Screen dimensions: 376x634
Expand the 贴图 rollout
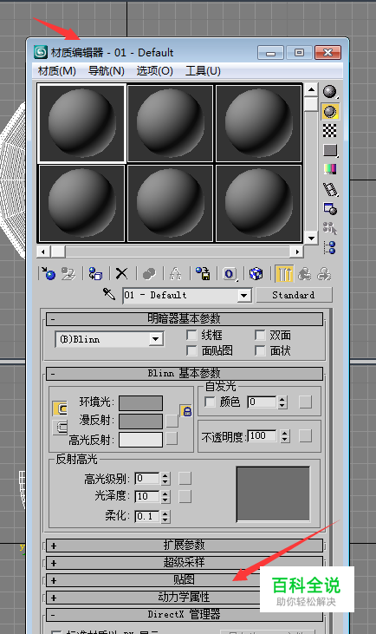tap(185, 580)
